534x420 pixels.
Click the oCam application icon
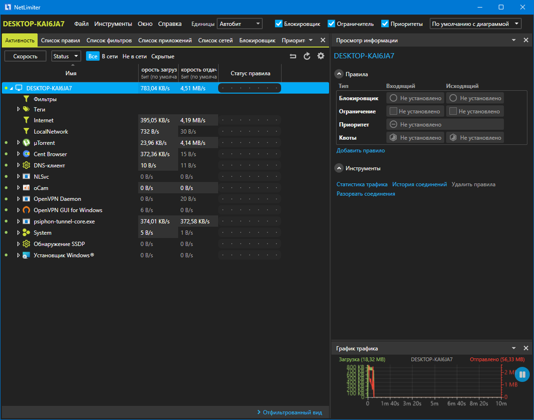tap(26, 188)
